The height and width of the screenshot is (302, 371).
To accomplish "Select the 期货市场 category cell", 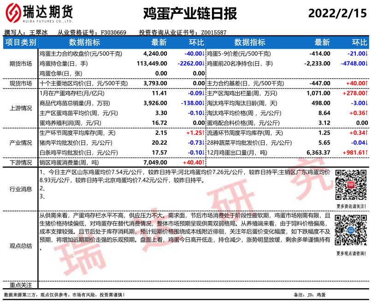I will tap(20, 64).
